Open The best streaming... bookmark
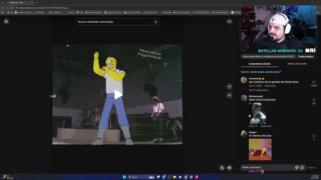 click(182, 12)
